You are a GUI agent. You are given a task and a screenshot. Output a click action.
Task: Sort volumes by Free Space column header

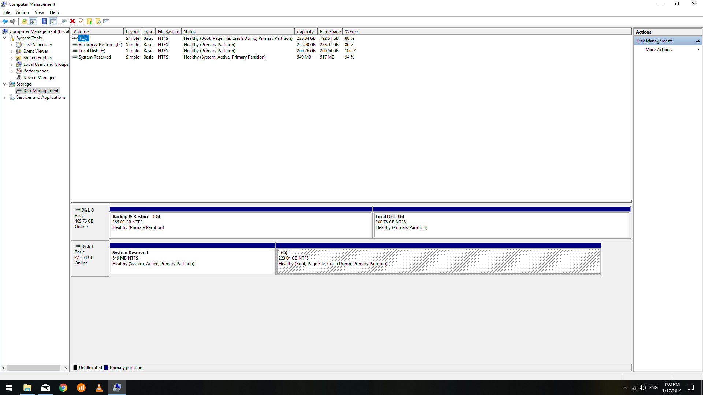click(x=330, y=32)
